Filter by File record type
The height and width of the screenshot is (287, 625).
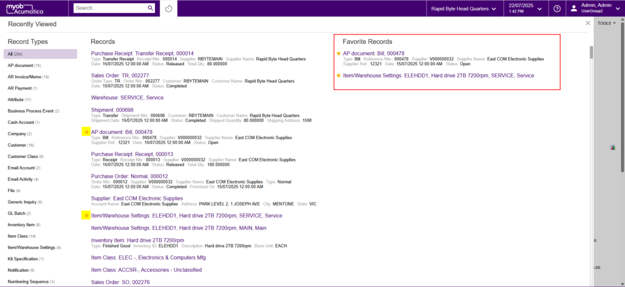point(15,191)
